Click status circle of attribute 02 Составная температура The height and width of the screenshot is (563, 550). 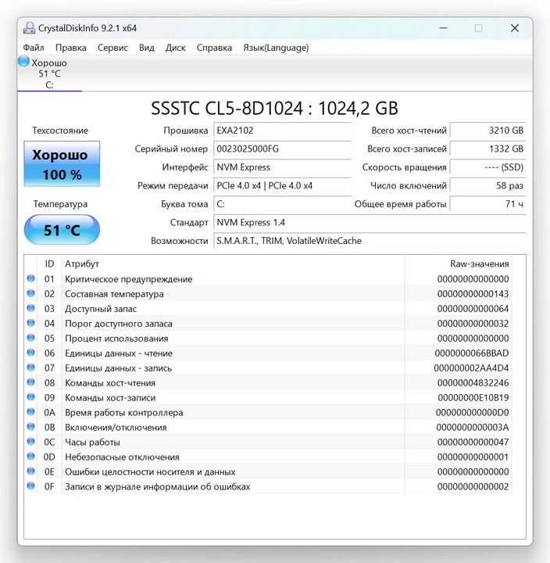(30, 293)
